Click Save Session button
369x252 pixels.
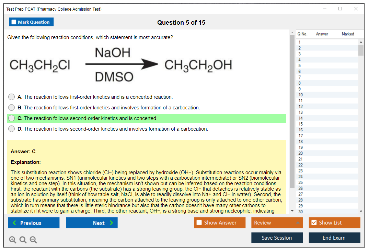(277, 238)
